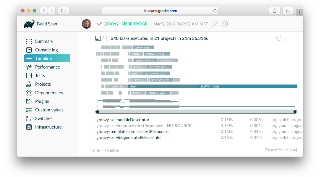Click the hexagon search icon in header
This screenshot has height=177, width=321.
coord(225,24)
